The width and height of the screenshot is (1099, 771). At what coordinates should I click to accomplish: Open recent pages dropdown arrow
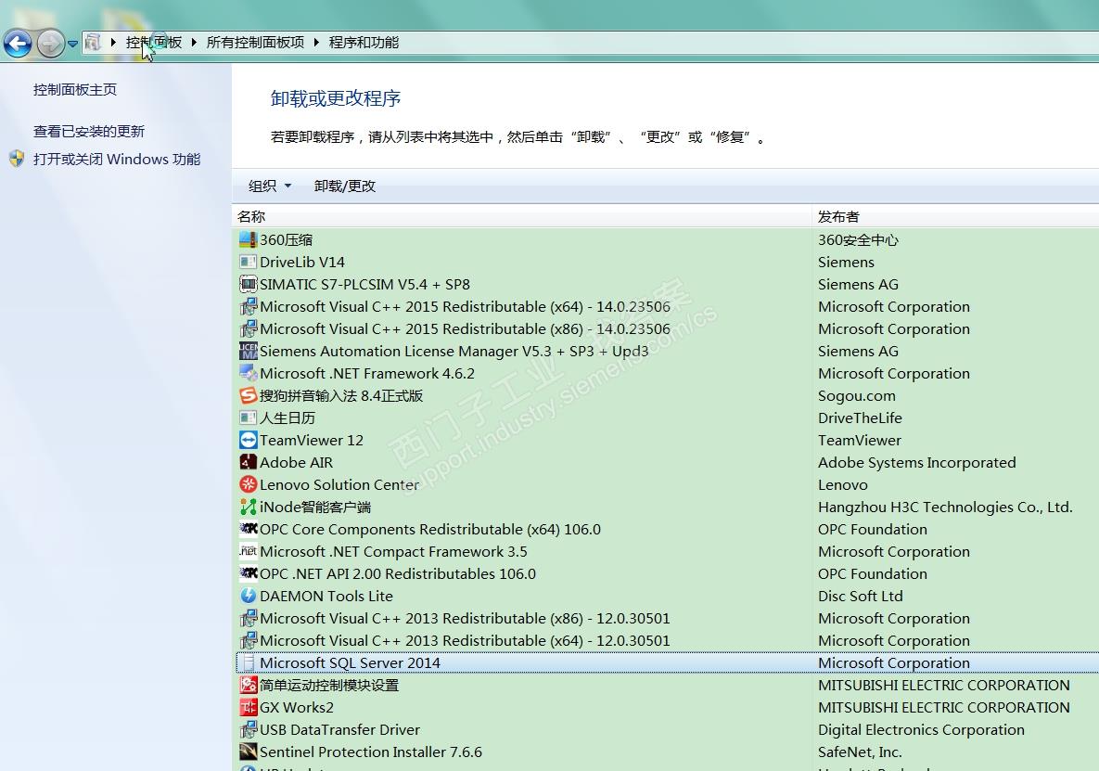(x=72, y=44)
